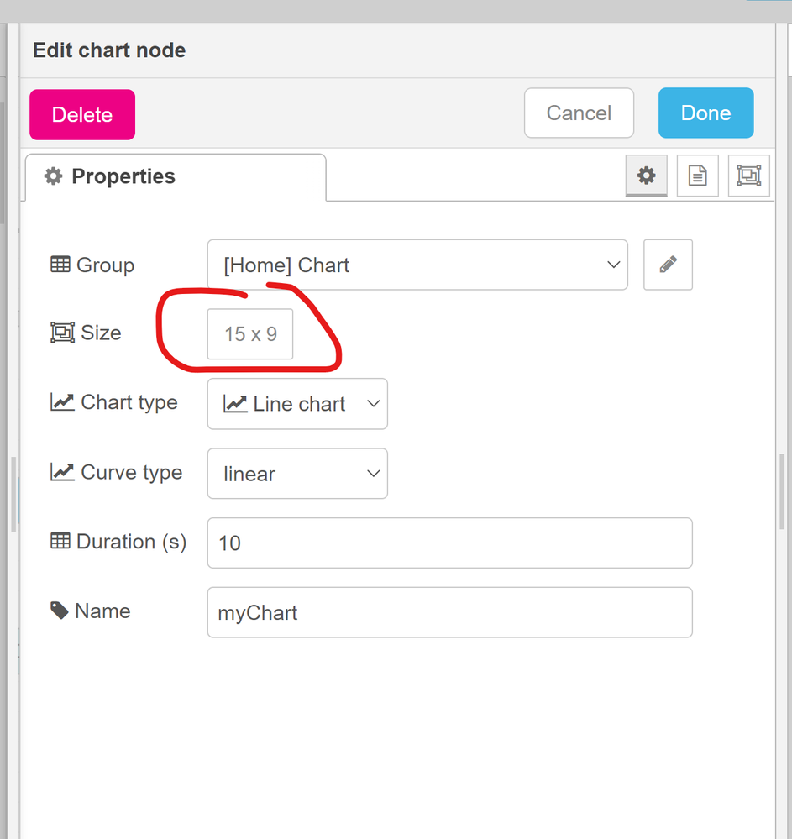Click the Chart type label icon

[62, 401]
